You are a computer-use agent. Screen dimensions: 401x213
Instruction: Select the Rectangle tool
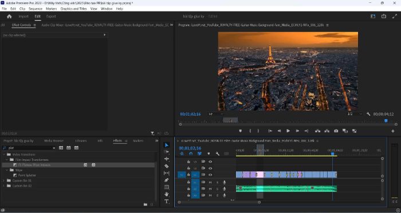click(x=167, y=187)
